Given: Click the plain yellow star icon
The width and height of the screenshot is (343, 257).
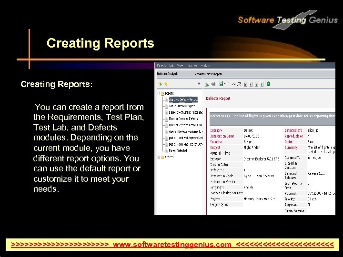Looking at the screenshot, I should 166,84.
